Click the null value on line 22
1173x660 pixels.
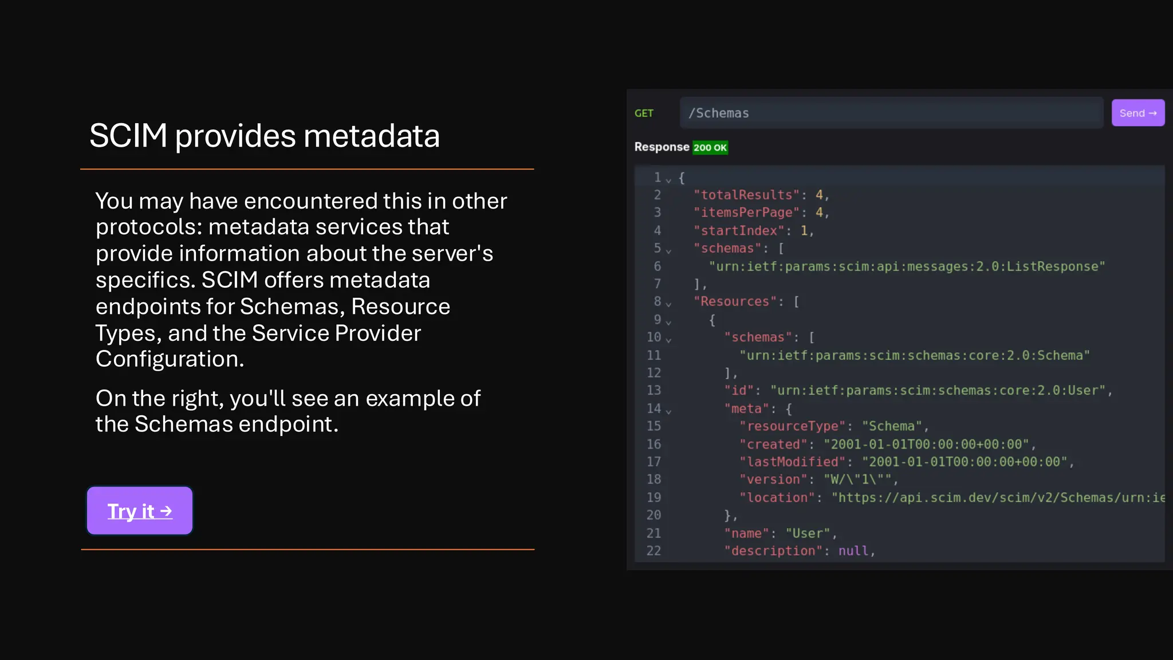pyautogui.click(x=853, y=551)
